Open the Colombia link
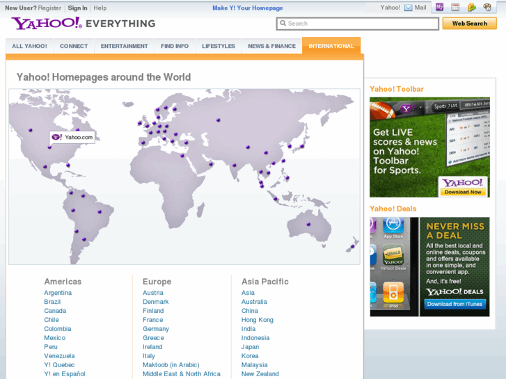 click(58, 329)
